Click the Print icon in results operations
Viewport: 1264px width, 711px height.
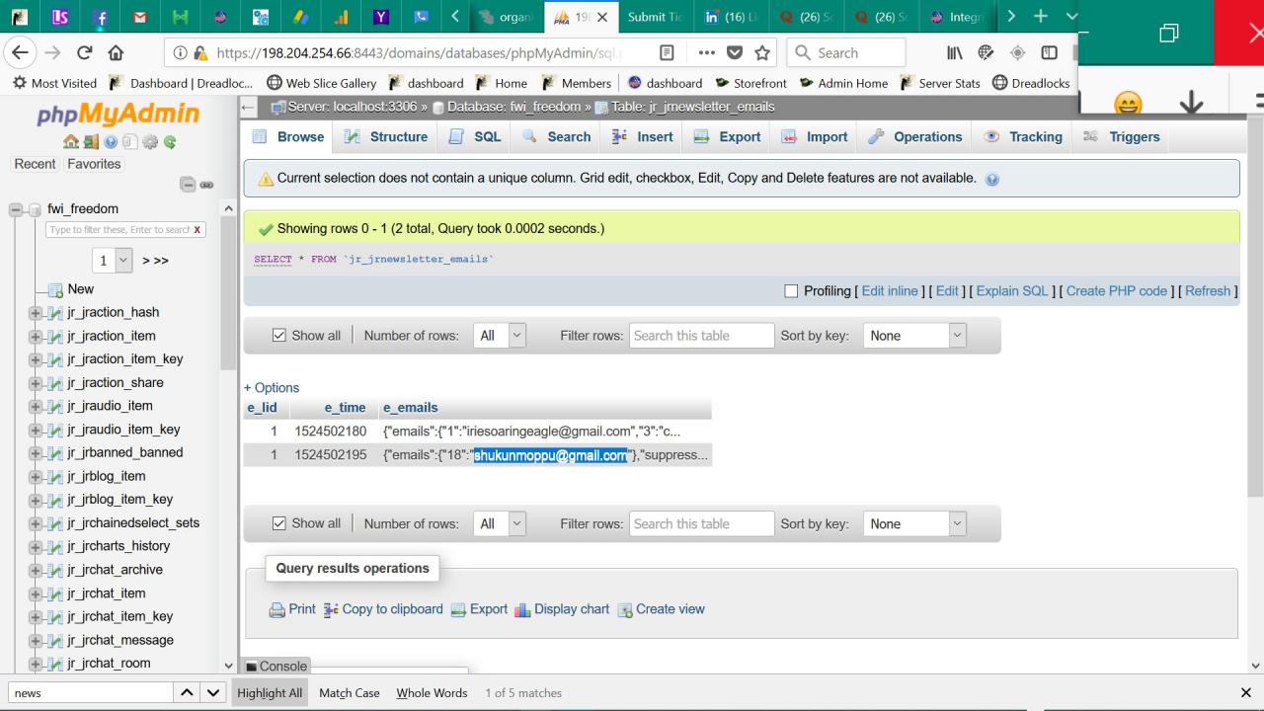click(277, 610)
